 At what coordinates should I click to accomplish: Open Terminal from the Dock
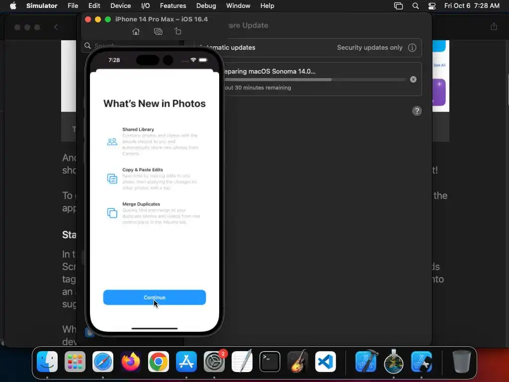pos(270,362)
